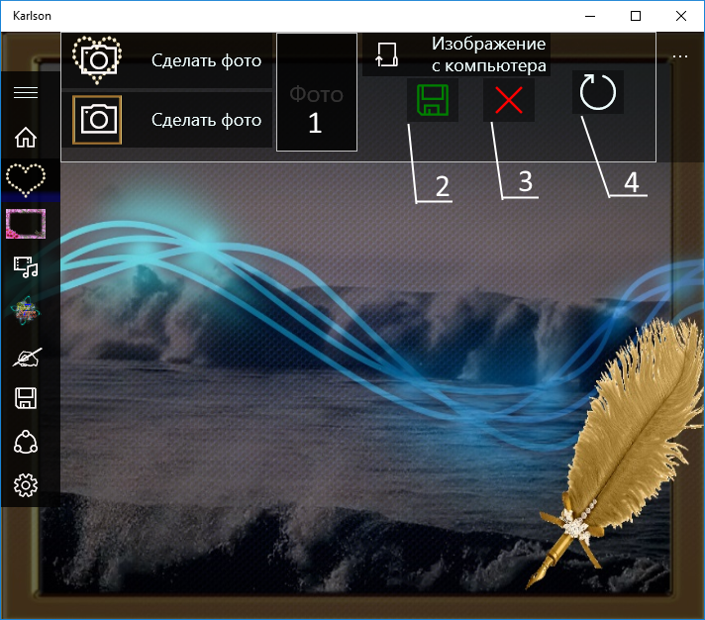Screen dimensions: 705x620
Task: Go to Home via house icon
Action: point(26,137)
